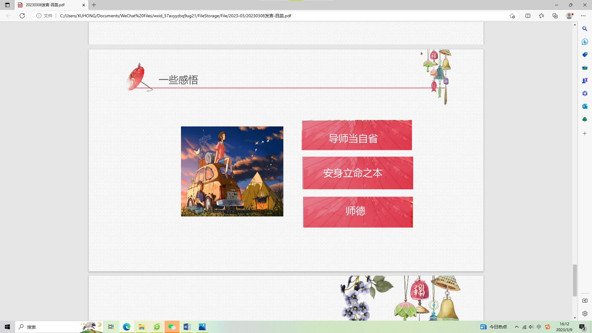Open the shopping tag sidebar icon
This screenshot has width=592, height=333.
[x=585, y=55]
